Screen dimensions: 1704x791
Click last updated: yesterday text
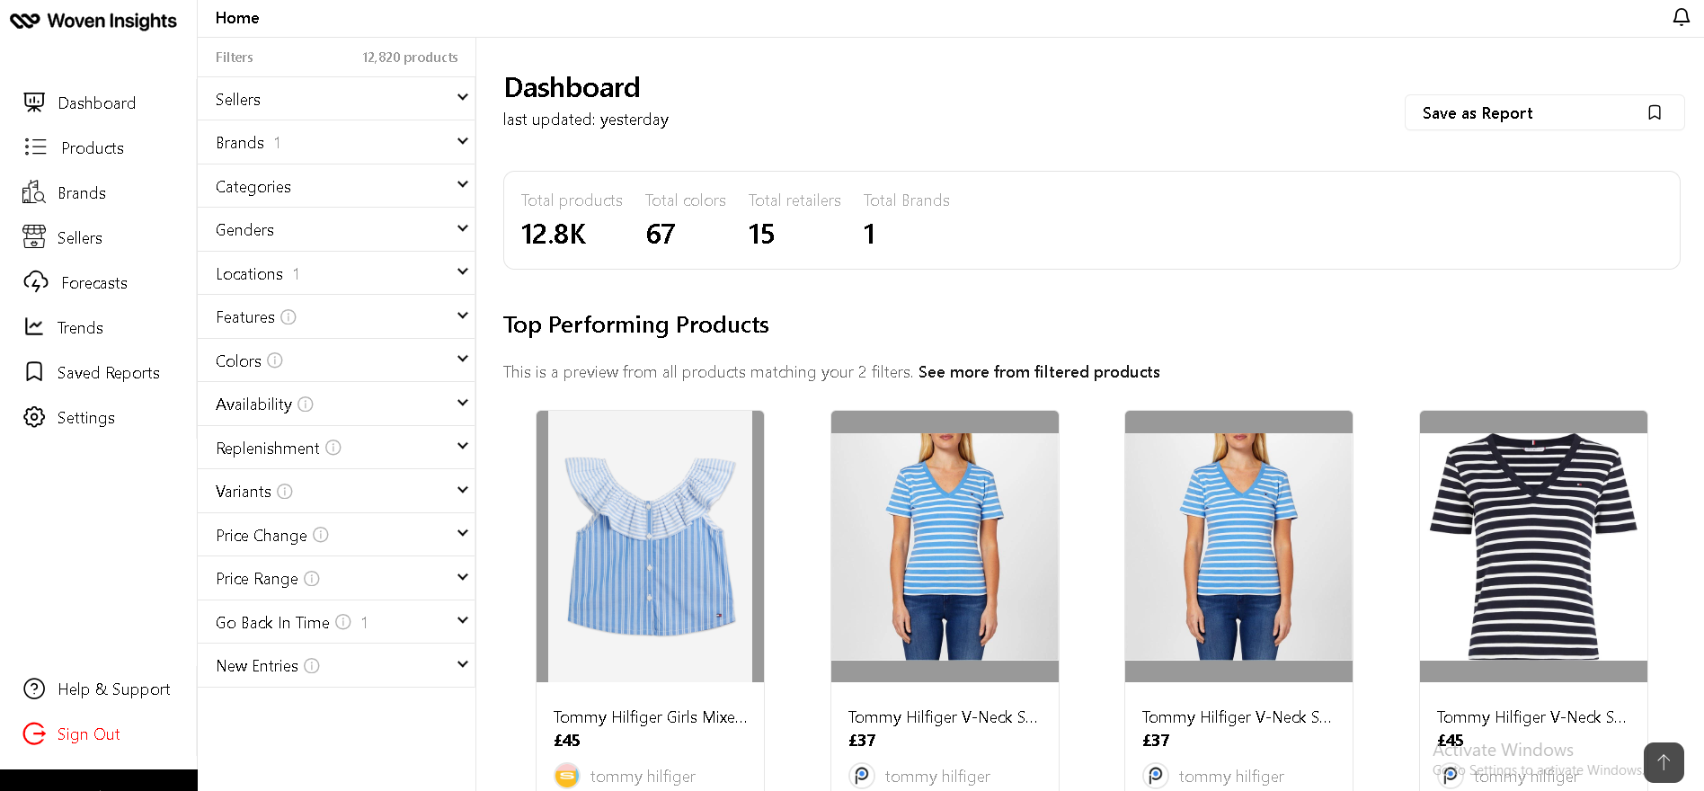[586, 119]
